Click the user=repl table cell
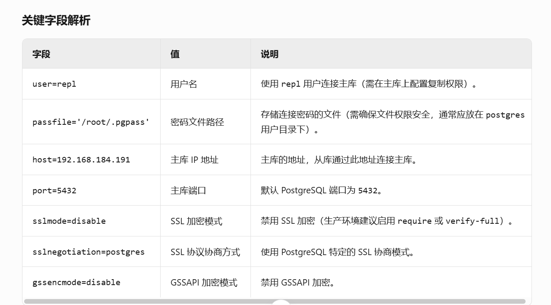The image size is (551, 305). click(54, 83)
